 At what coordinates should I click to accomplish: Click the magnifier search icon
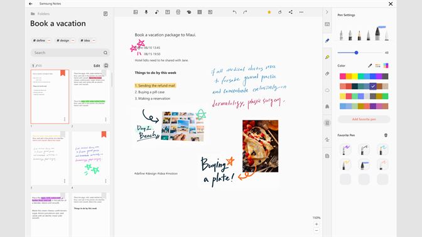tap(105, 53)
